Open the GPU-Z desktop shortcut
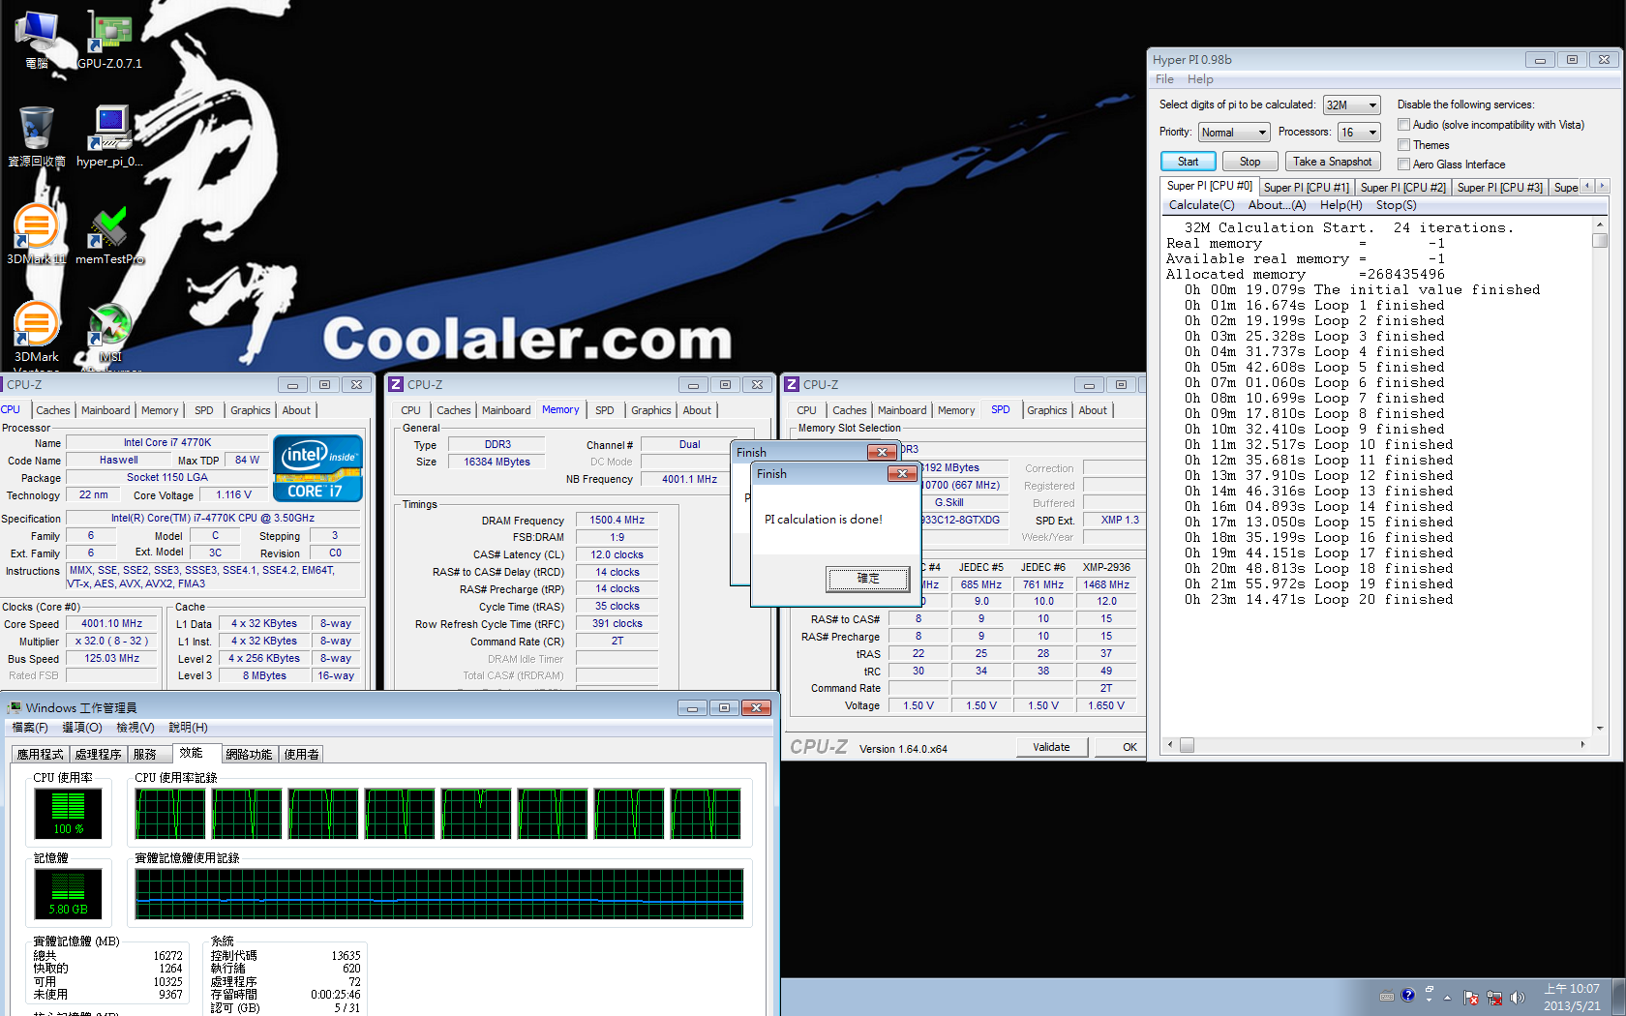The height and width of the screenshot is (1016, 1626). click(109, 39)
